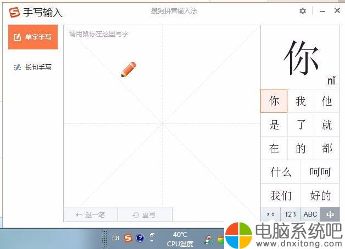Choose candidate character 我
345x249 pixels.
coord(301,101)
